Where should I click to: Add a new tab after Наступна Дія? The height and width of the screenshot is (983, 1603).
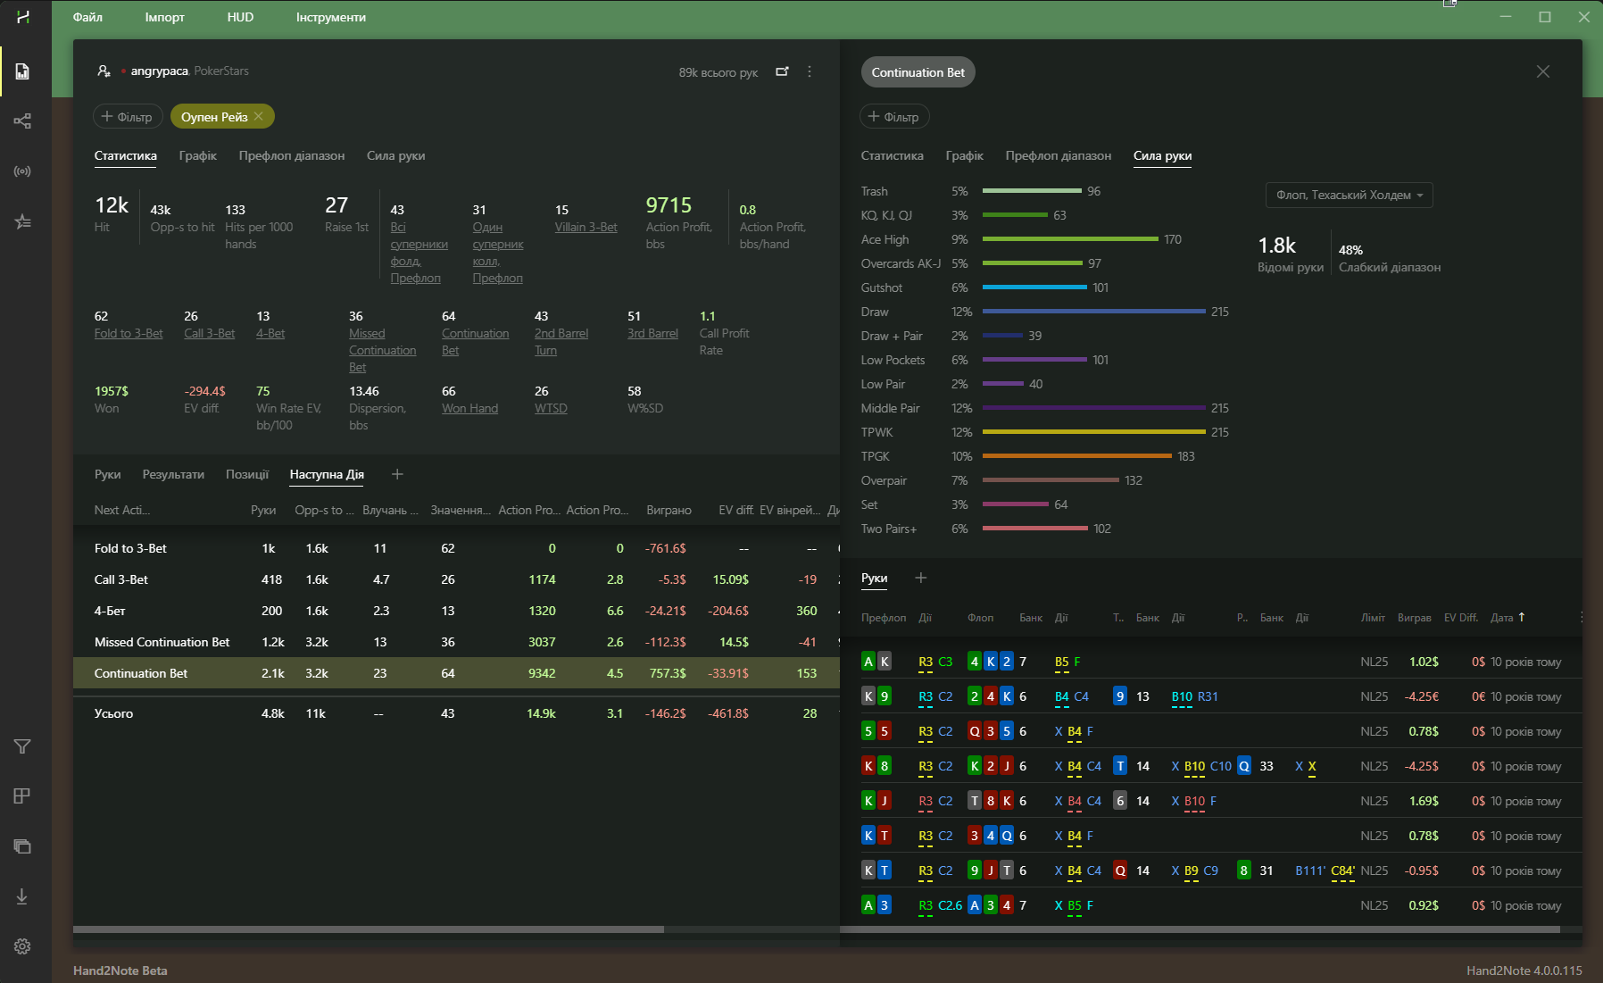coord(398,474)
